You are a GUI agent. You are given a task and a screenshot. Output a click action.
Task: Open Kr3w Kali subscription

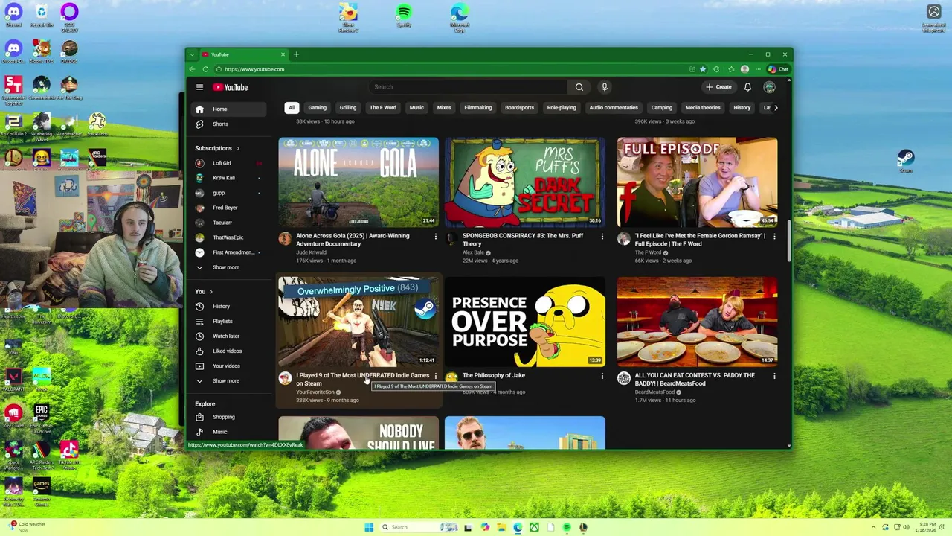(x=228, y=178)
